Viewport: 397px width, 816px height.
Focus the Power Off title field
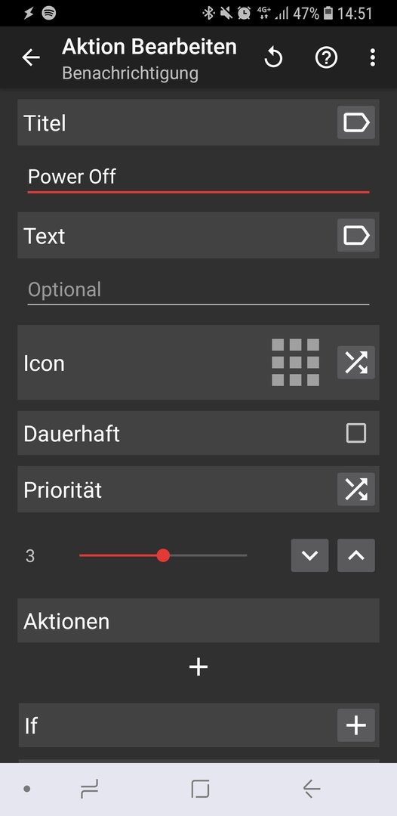pos(198,178)
